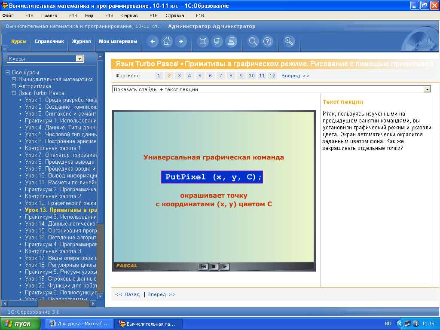Click the forward arrow navigation icon
Viewport: 440px width, 330px height.
coord(181,42)
